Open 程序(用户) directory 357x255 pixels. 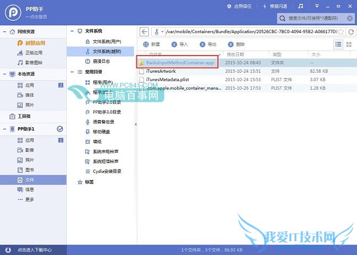tap(99, 82)
